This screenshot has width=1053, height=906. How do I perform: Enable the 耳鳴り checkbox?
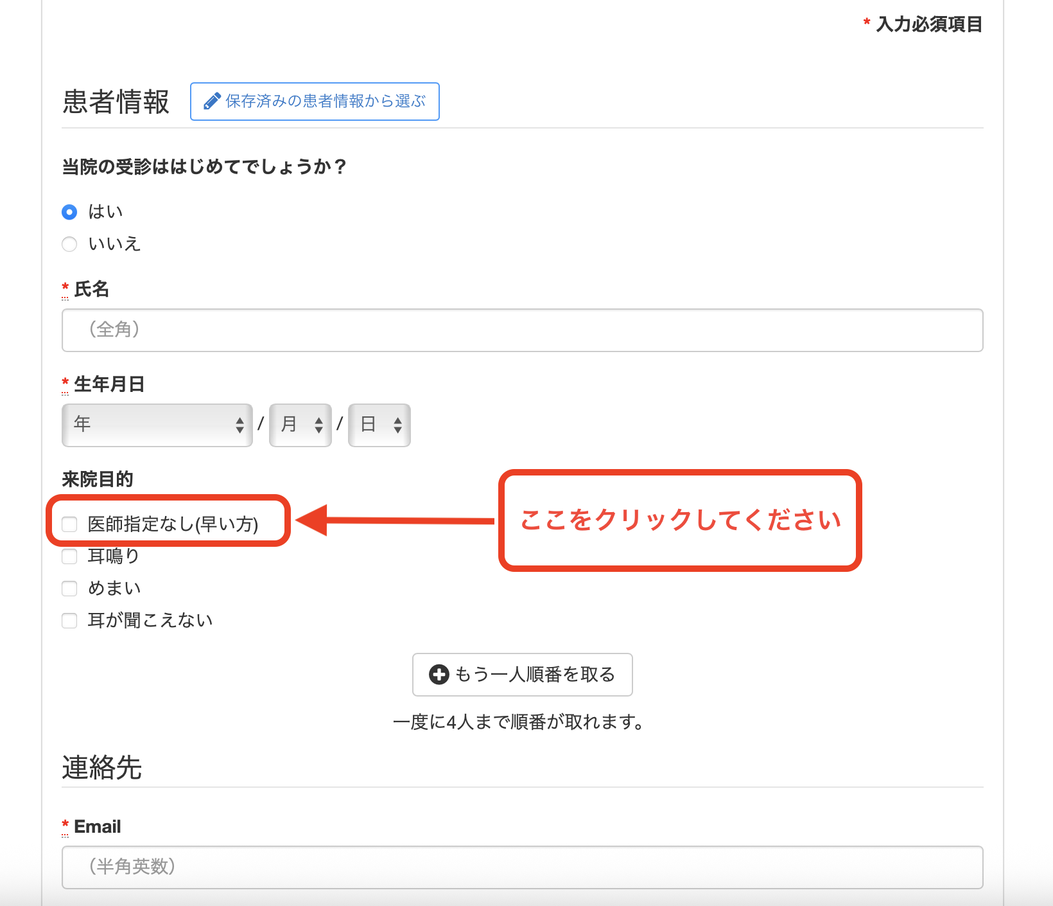[x=69, y=556]
